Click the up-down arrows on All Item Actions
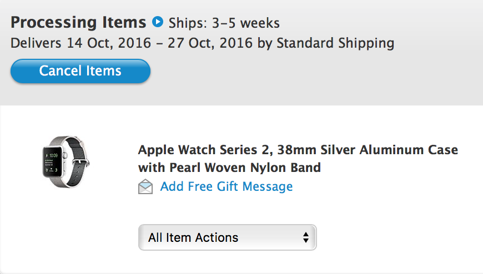 coord(305,237)
